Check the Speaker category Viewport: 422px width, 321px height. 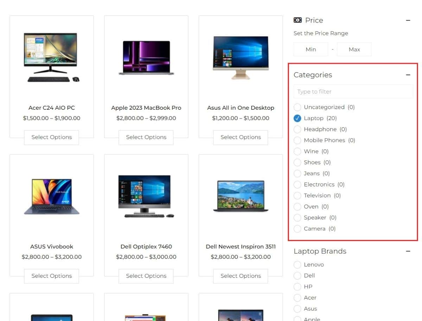(x=298, y=218)
